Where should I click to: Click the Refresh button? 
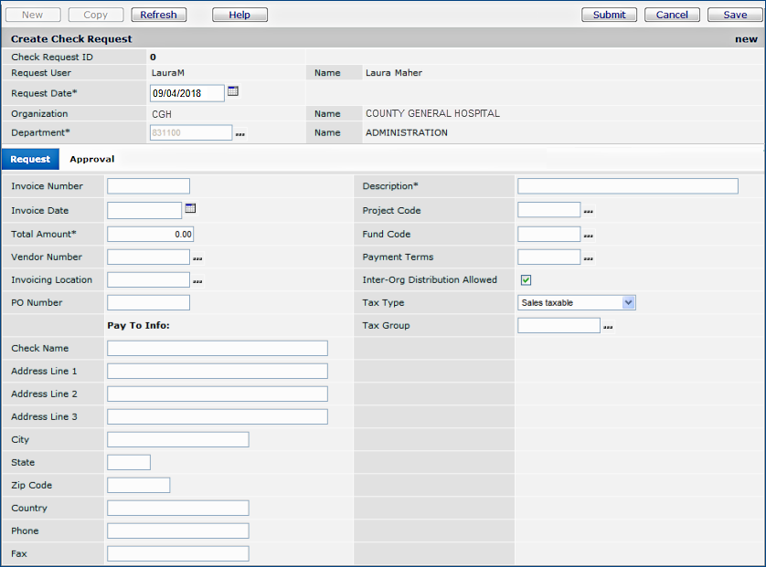pos(158,15)
